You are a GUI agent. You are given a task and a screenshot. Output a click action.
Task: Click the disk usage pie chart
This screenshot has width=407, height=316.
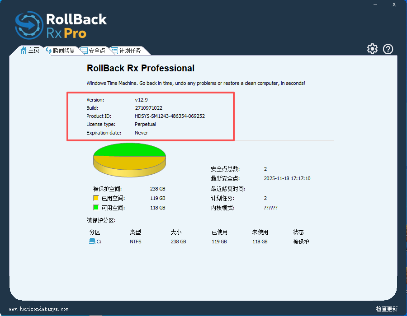(x=129, y=159)
